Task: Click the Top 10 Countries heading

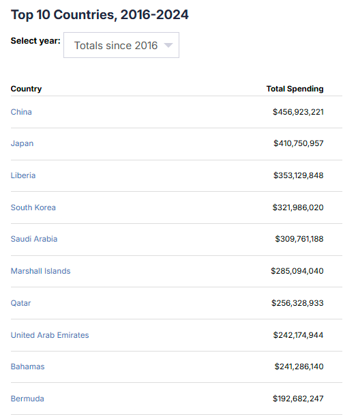Action: 100,14
